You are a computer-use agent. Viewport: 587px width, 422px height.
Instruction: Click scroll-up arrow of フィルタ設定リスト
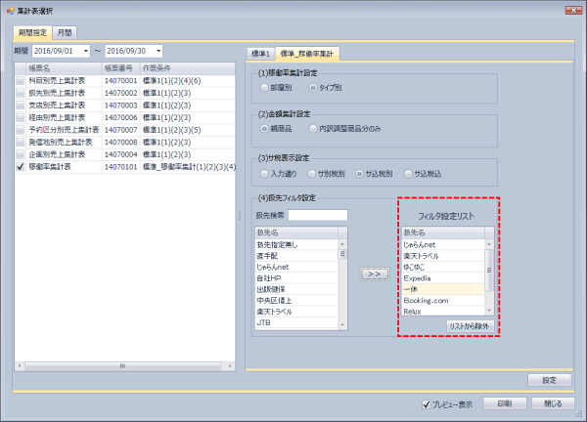pyautogui.click(x=489, y=244)
